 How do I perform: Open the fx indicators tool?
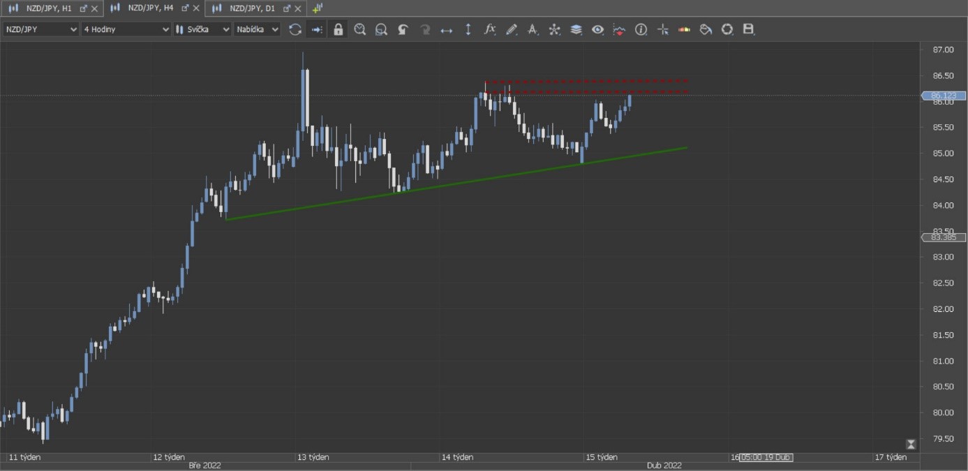490,29
